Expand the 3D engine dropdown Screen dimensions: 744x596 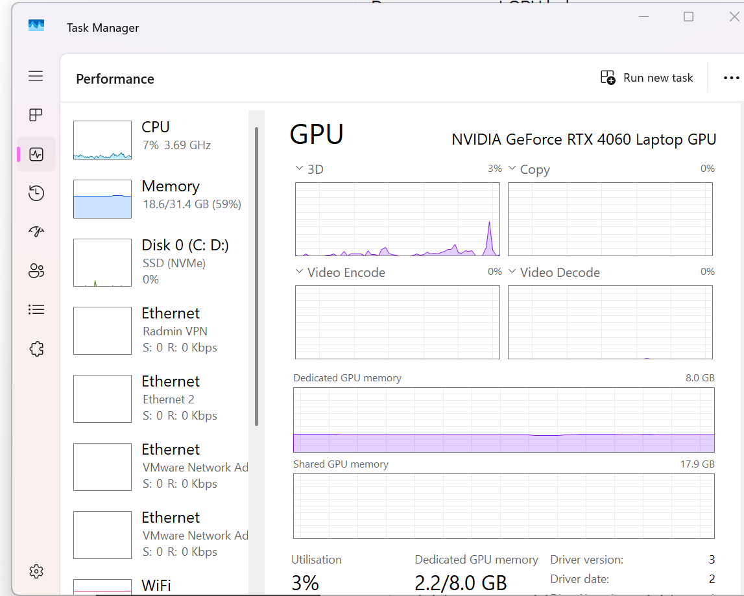coord(299,168)
